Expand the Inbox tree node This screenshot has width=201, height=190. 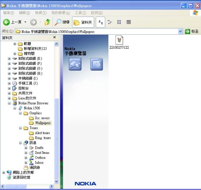click(x=26, y=163)
